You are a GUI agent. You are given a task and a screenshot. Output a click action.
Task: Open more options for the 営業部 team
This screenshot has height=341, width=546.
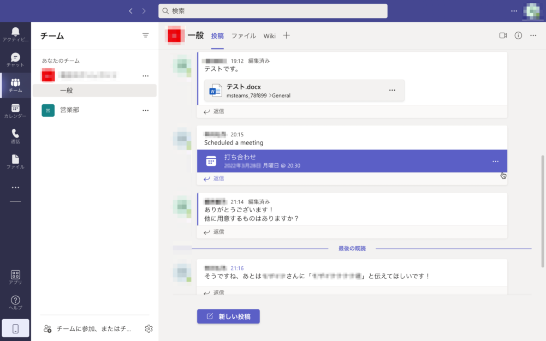(x=145, y=110)
